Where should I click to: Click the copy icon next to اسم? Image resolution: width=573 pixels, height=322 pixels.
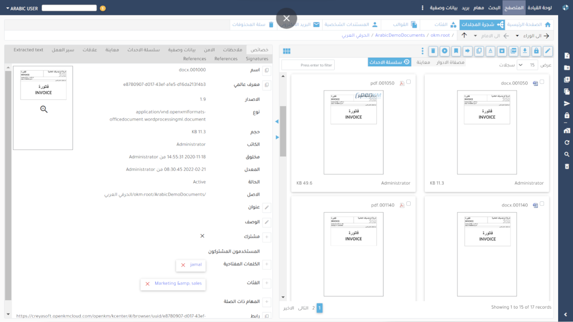267,70
